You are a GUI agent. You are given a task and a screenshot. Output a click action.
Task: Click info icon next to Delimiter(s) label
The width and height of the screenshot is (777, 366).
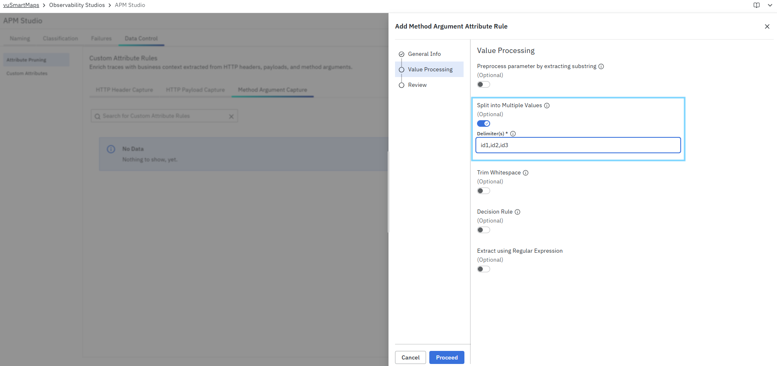click(513, 134)
